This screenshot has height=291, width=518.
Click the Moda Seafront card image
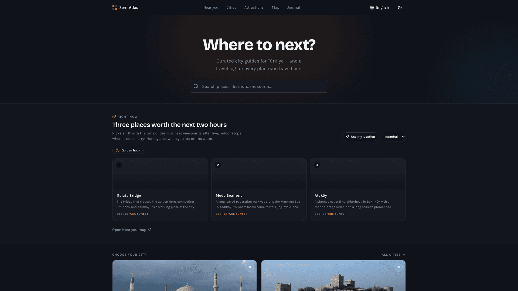tap(259, 174)
